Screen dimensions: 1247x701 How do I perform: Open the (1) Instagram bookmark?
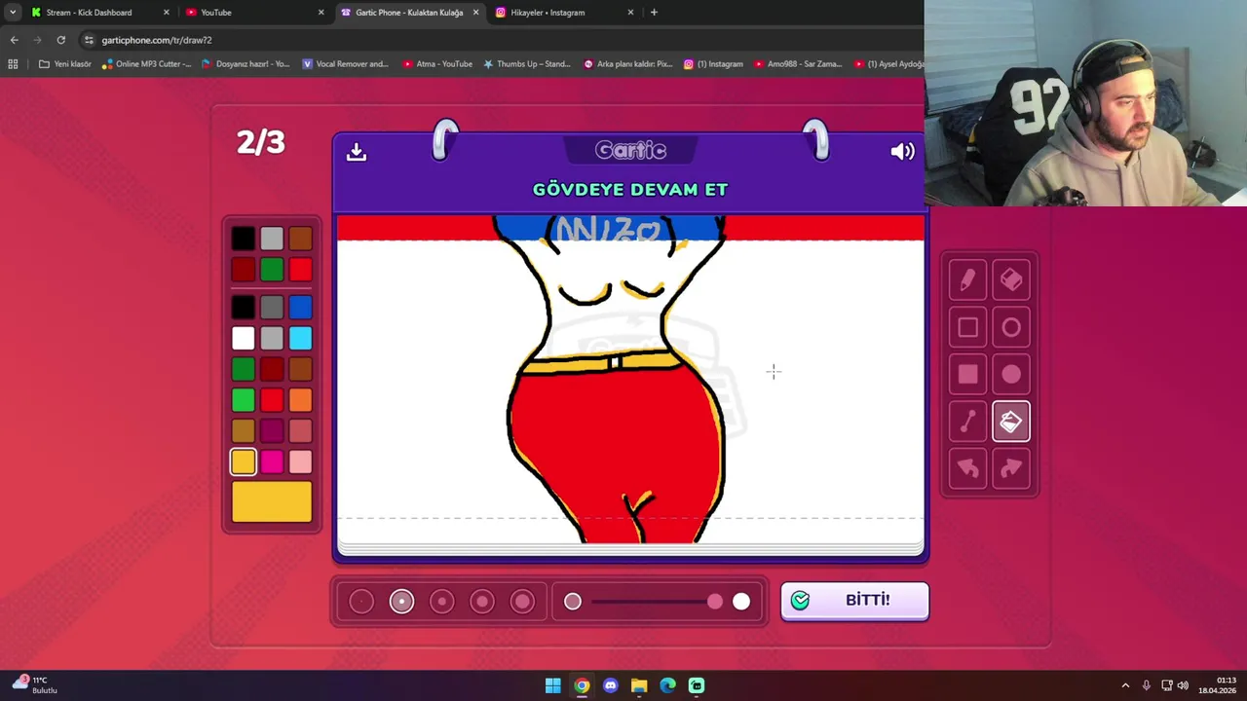[x=713, y=64]
